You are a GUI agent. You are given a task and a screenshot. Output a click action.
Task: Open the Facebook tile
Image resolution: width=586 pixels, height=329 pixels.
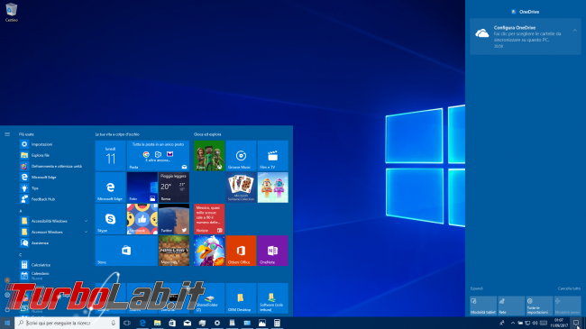(x=142, y=219)
